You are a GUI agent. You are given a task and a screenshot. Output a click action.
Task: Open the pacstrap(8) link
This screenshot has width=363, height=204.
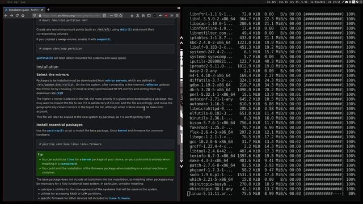(56, 130)
